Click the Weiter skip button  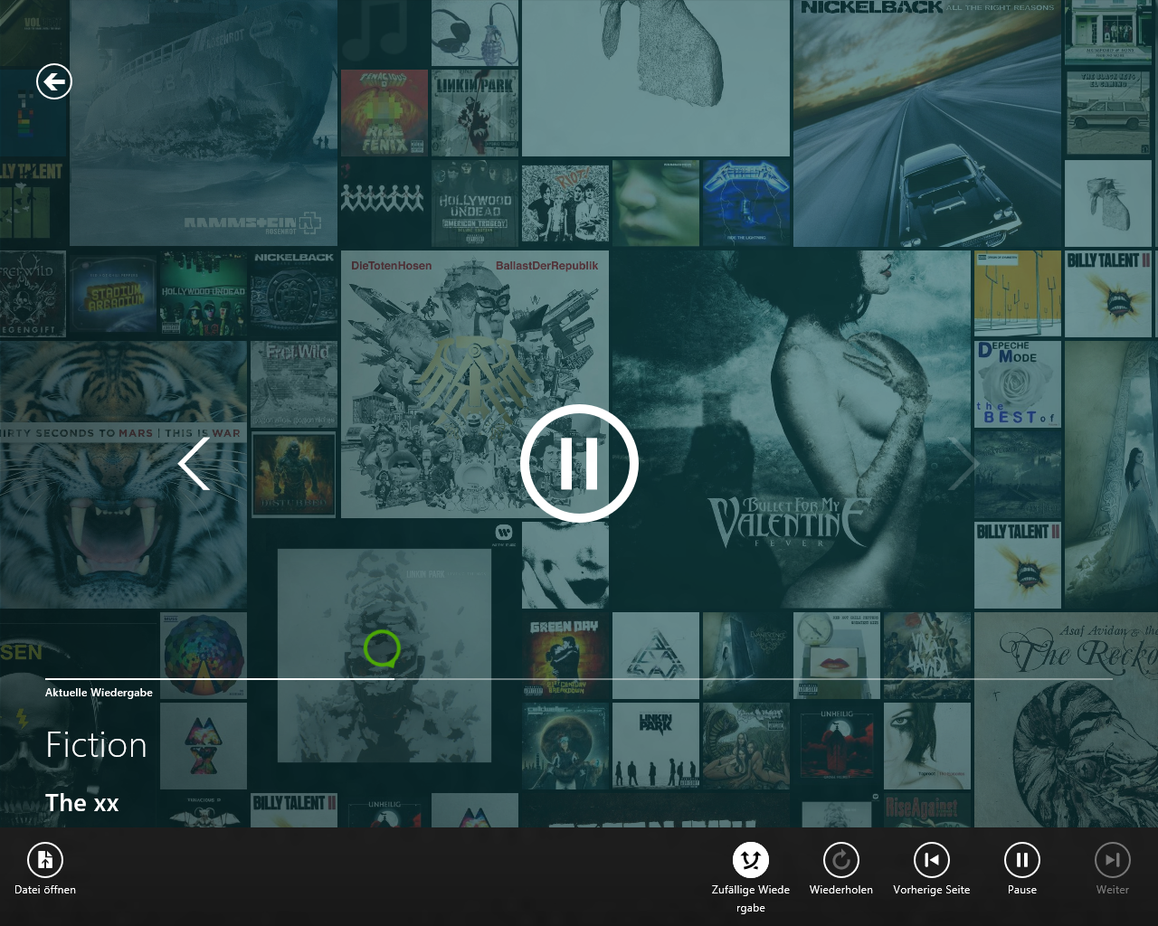1113,869
